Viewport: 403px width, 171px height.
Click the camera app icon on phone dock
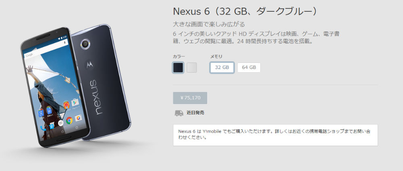pyautogui.click(x=78, y=118)
